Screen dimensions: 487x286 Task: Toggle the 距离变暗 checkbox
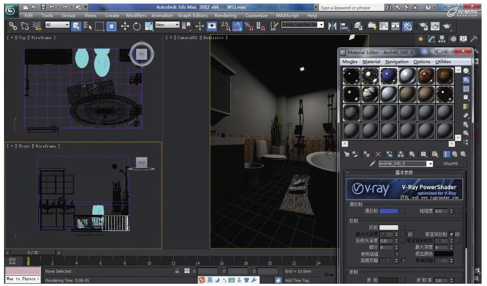tap(403, 260)
